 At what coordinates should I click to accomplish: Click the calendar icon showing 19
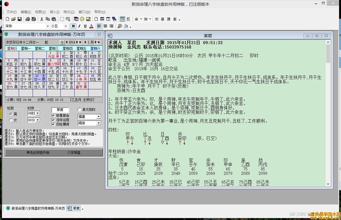tap(122, 19)
